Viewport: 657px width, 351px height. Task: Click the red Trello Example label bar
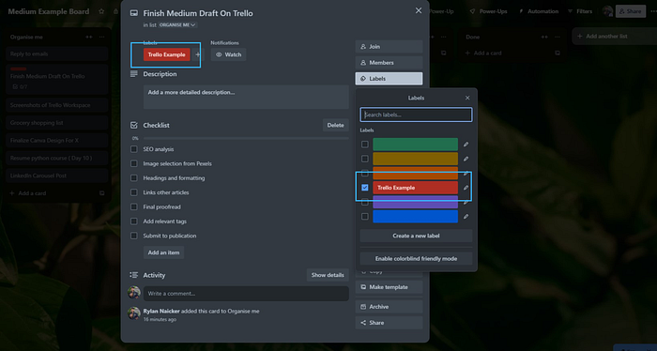point(415,188)
